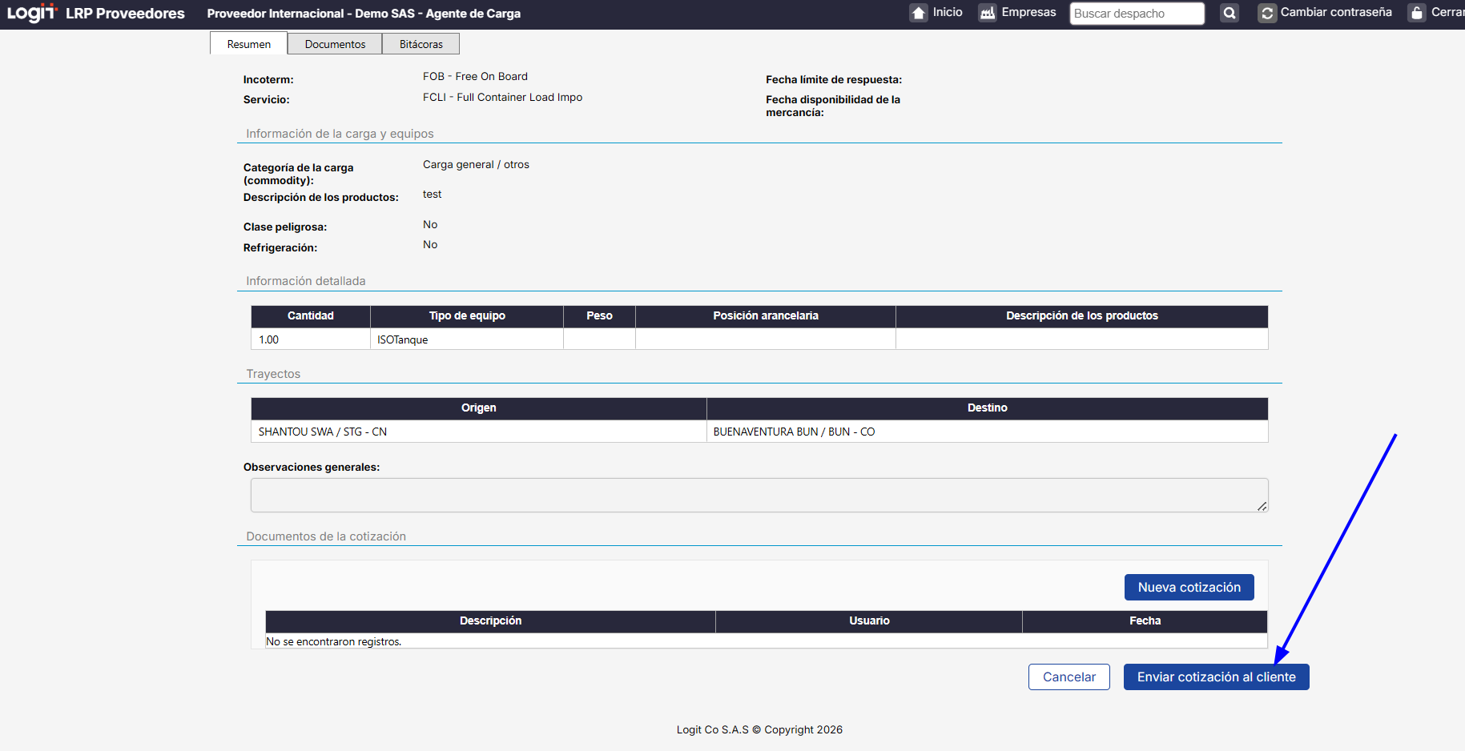Click the 'No se encontraron registros.' row
Image resolution: width=1465 pixels, height=751 pixels.
767,641
